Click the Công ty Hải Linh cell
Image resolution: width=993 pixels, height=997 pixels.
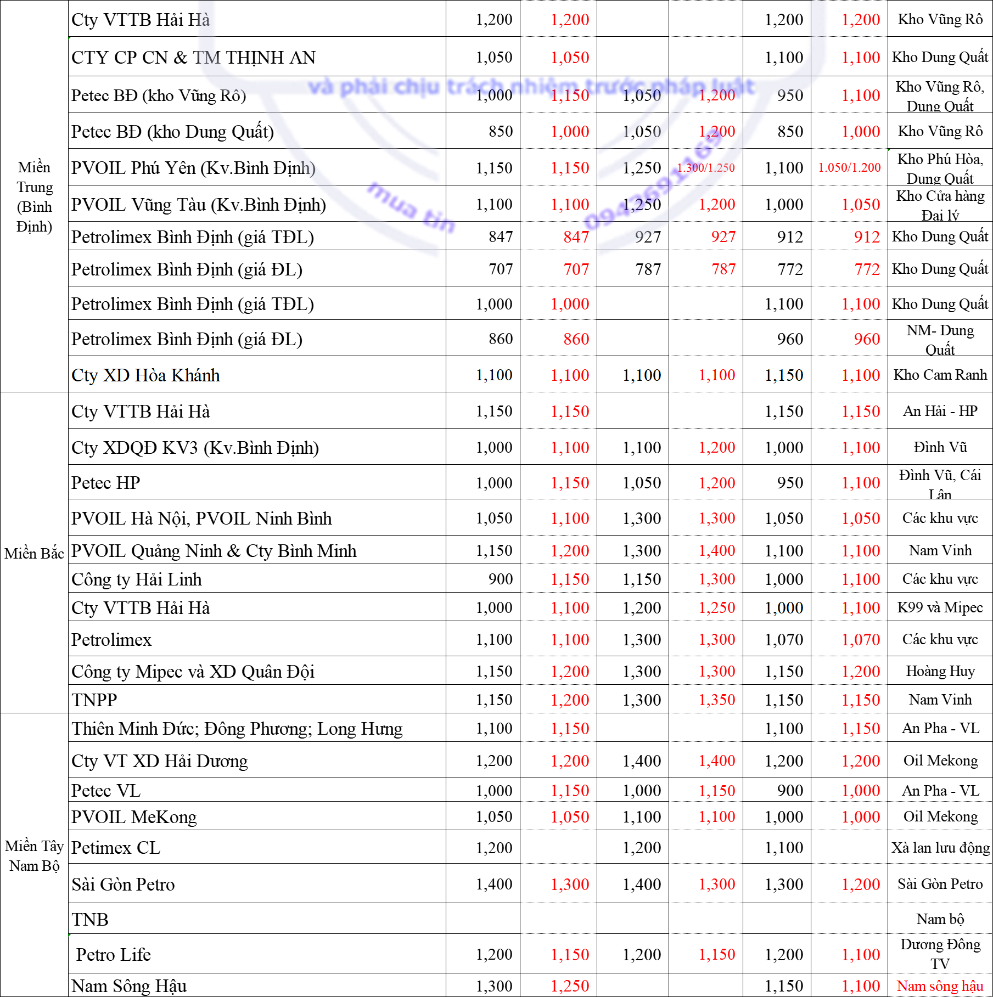pyautogui.click(x=257, y=579)
